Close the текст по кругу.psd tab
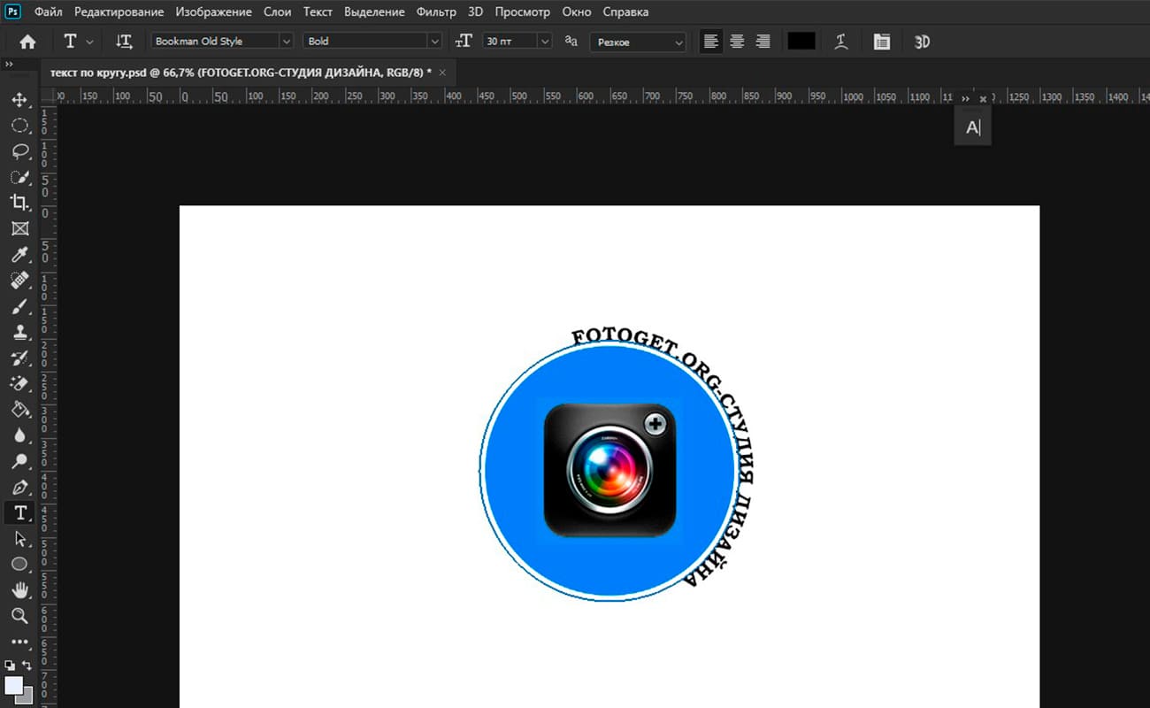Screen dimensions: 1150x708 pos(442,72)
